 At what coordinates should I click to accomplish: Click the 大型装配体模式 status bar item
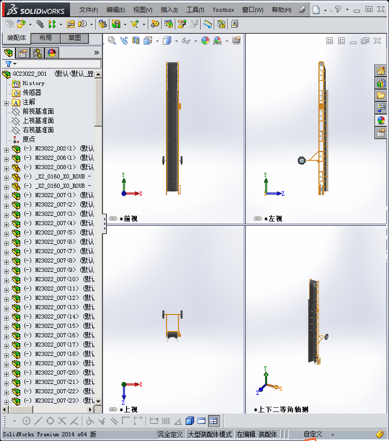(210, 434)
